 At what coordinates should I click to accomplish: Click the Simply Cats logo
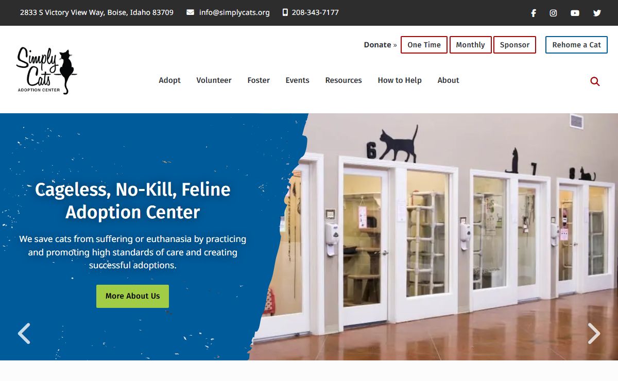coord(46,71)
